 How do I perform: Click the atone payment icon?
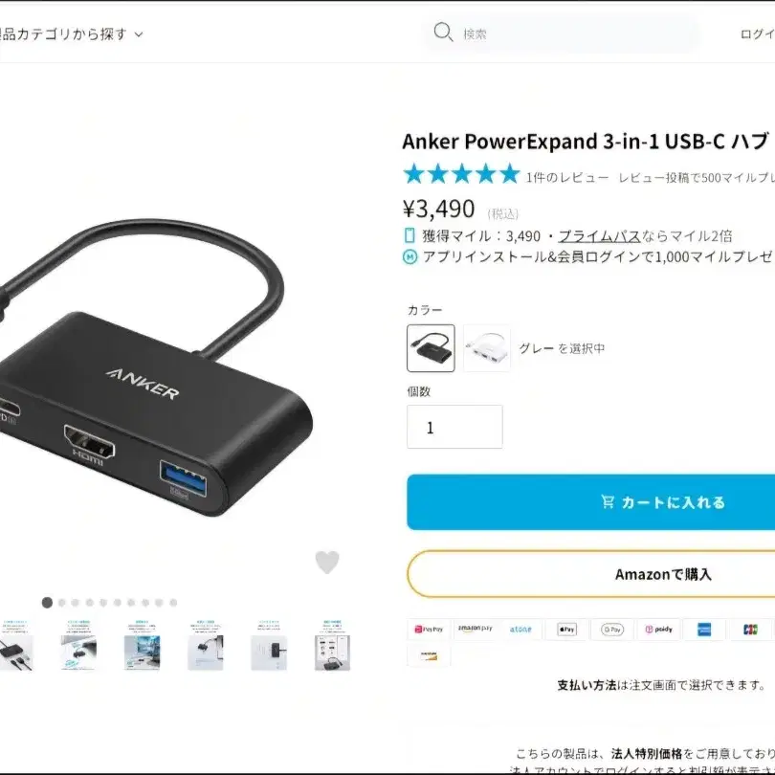(520, 630)
